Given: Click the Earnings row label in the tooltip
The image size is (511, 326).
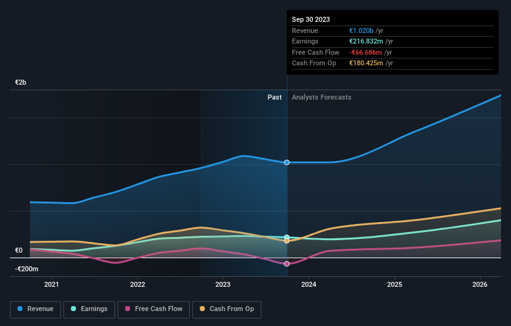Looking at the screenshot, I should tap(305, 41).
